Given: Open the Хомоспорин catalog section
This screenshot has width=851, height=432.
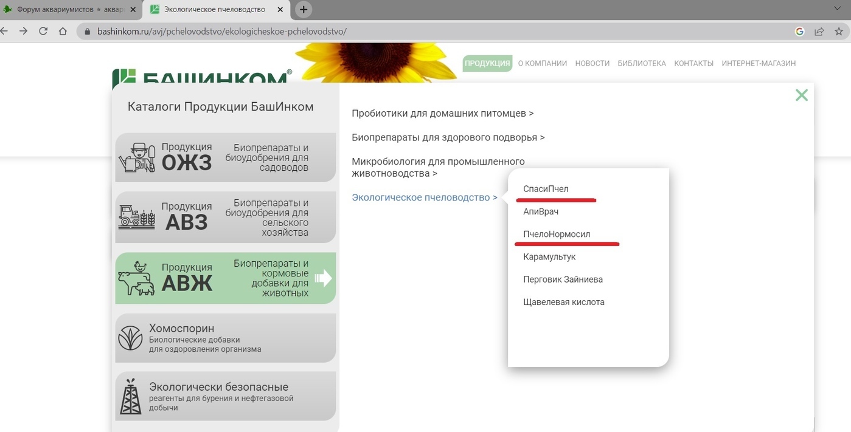Looking at the screenshot, I should 226,338.
